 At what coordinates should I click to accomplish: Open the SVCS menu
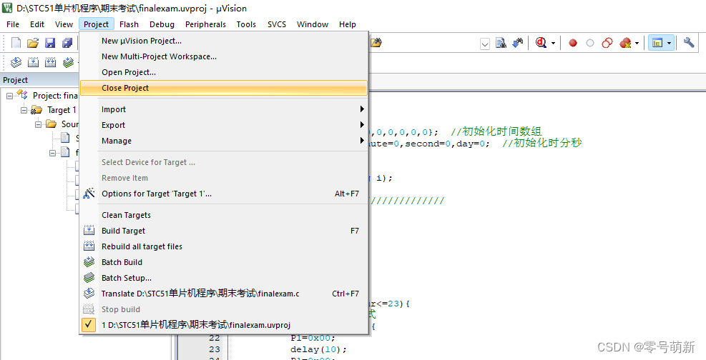point(277,24)
